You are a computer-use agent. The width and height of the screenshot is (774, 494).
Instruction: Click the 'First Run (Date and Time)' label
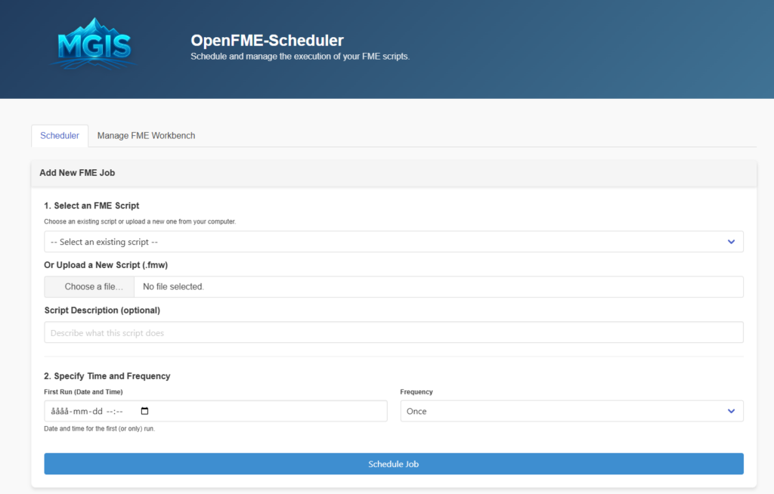pyautogui.click(x=83, y=392)
